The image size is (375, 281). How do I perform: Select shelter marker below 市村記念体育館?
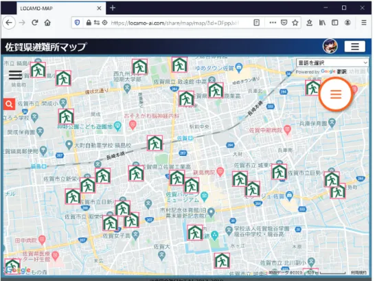tap(195, 232)
